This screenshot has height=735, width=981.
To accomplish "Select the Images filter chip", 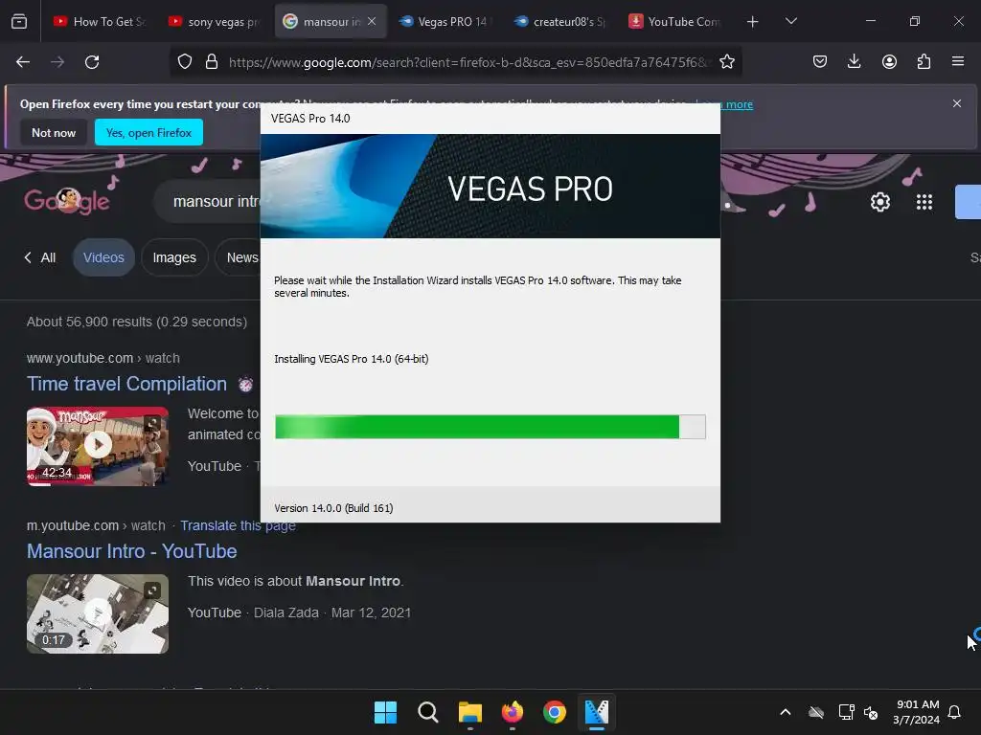I will 174,257.
